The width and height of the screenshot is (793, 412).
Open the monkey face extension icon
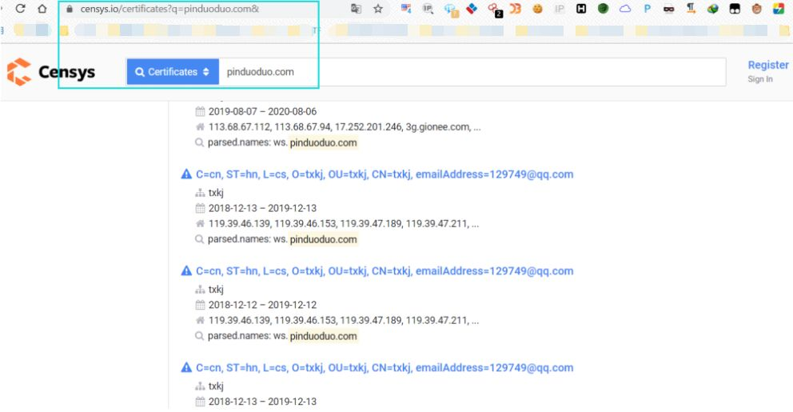click(756, 9)
